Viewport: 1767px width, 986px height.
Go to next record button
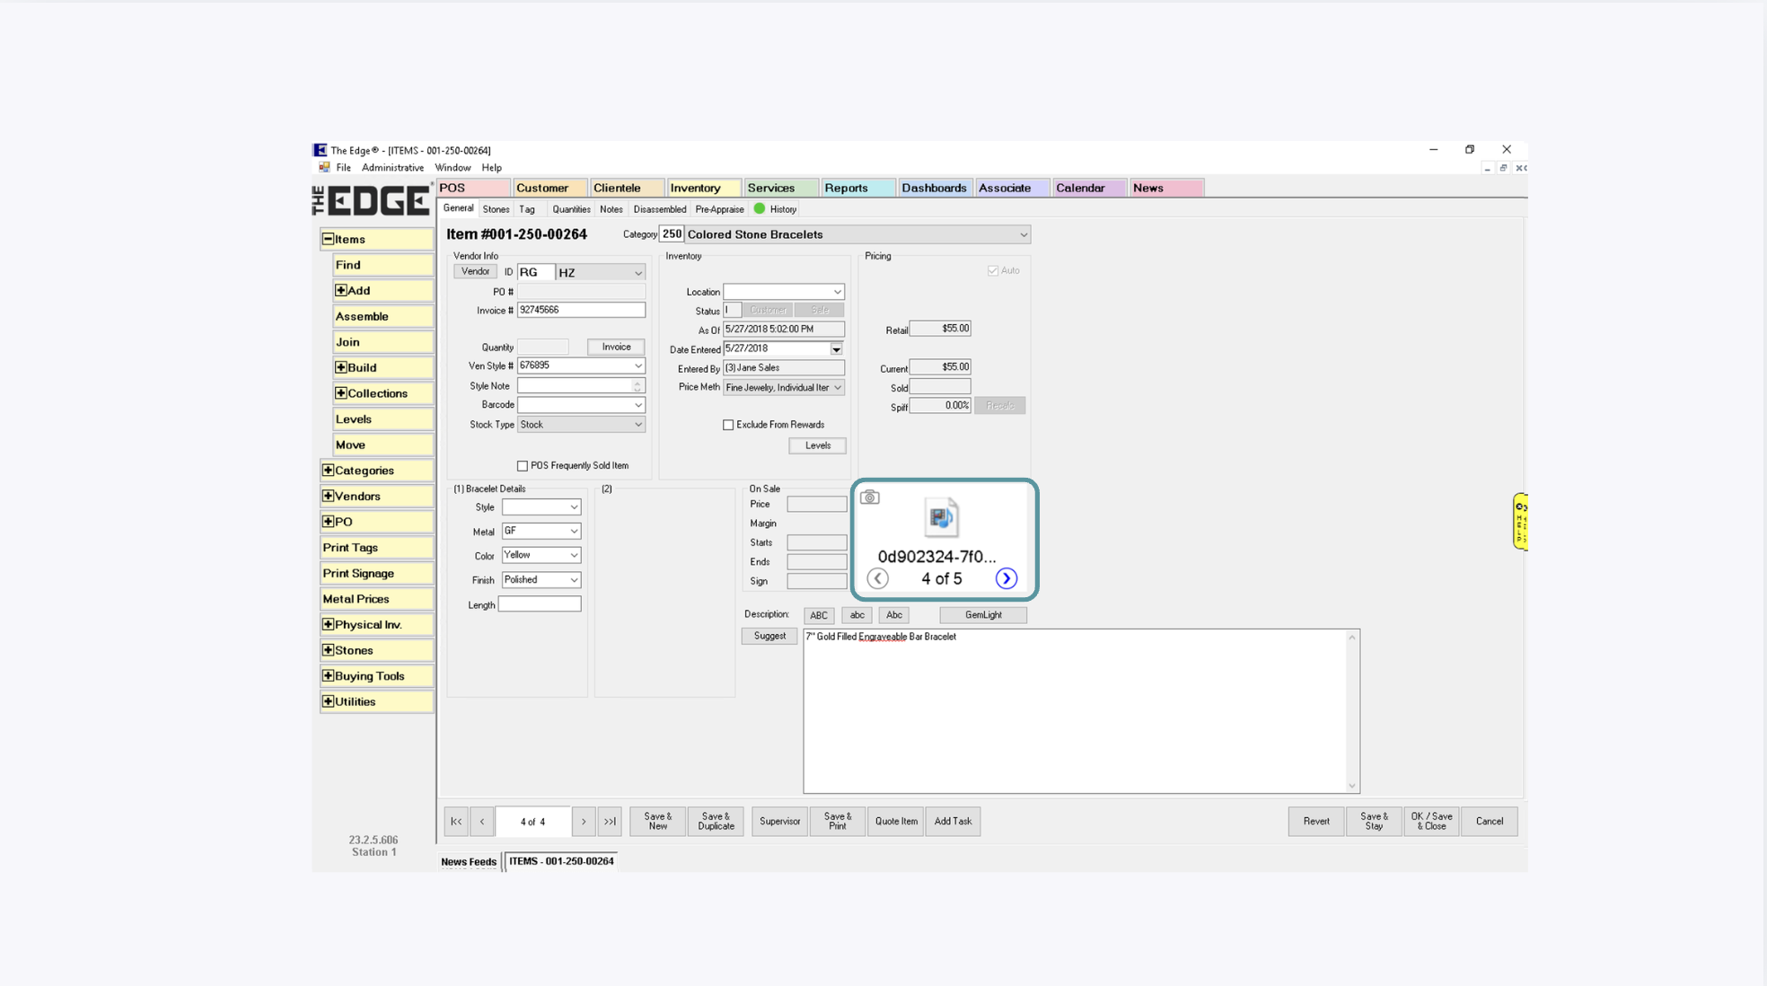[584, 821]
